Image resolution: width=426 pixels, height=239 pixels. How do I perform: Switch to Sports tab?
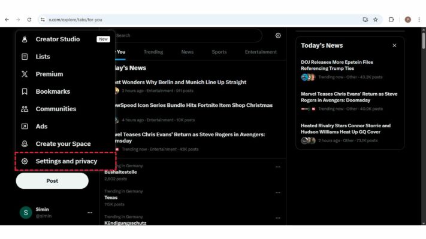[x=219, y=52]
